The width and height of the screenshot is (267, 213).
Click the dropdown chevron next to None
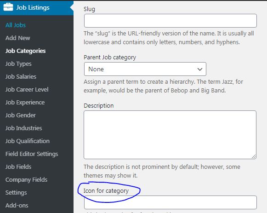coord(200,69)
